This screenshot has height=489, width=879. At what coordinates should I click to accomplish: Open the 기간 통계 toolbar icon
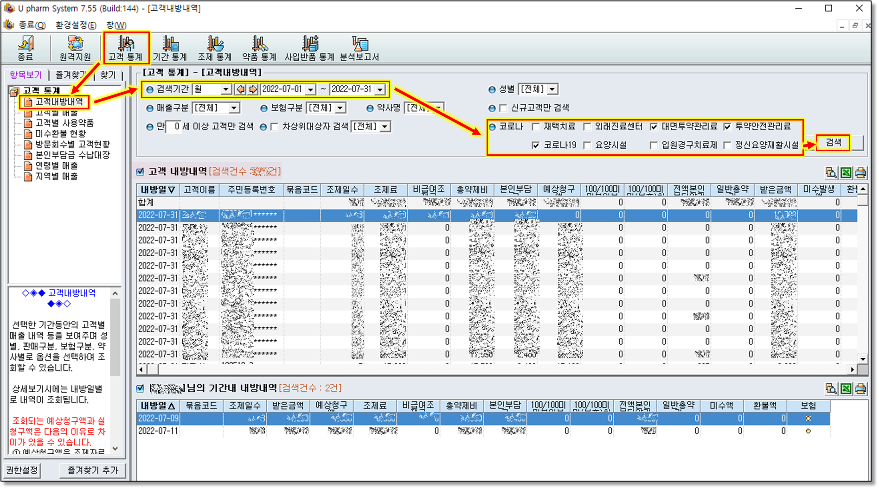(170, 48)
